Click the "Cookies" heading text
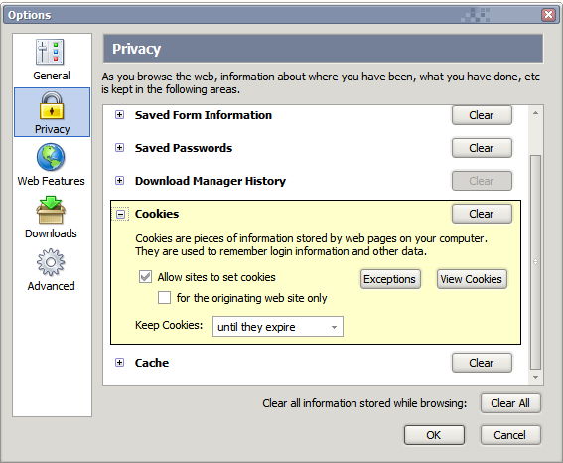Screen dimensions: 563x463 pyautogui.click(x=157, y=214)
